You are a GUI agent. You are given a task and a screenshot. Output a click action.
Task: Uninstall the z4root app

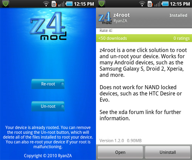click(168, 152)
